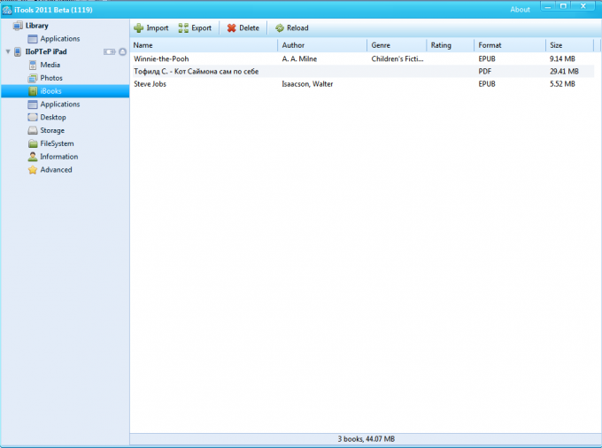Open the Photos section icon
This screenshot has height=448, width=602.
33,78
